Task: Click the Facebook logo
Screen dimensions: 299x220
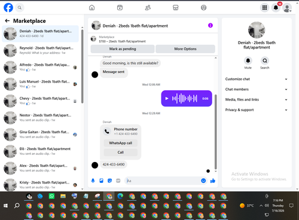Action: 8,8
